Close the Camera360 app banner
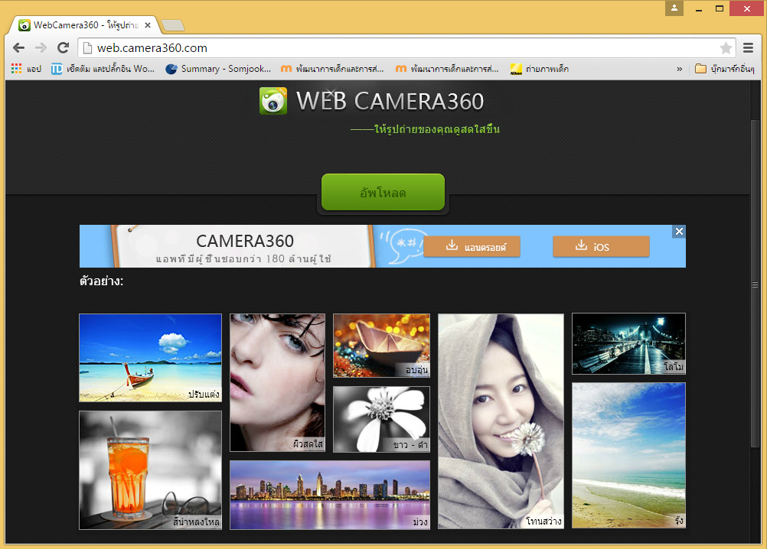 click(679, 232)
